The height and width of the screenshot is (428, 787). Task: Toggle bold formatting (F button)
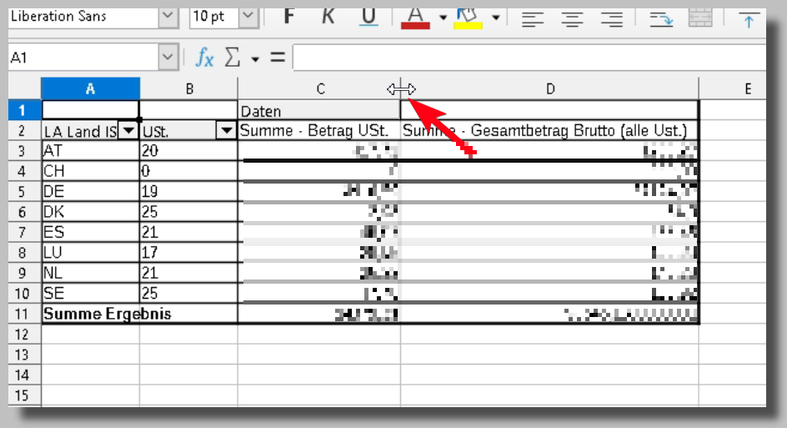[290, 17]
